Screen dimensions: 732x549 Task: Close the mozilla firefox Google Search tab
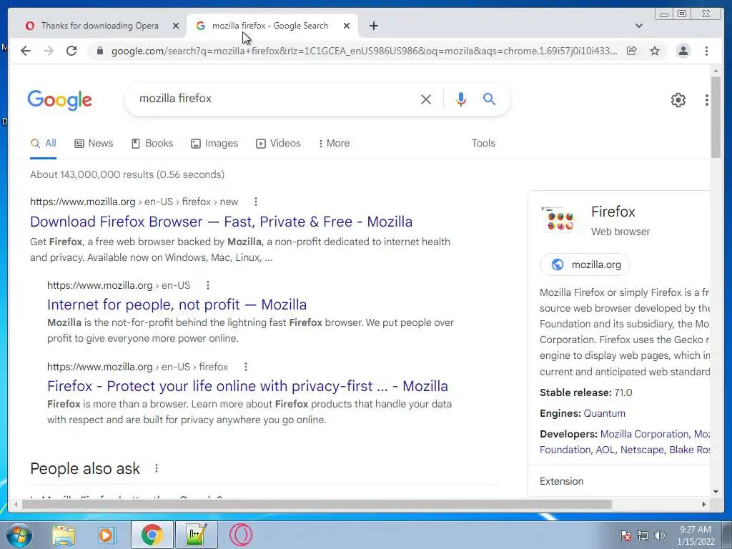(x=347, y=26)
